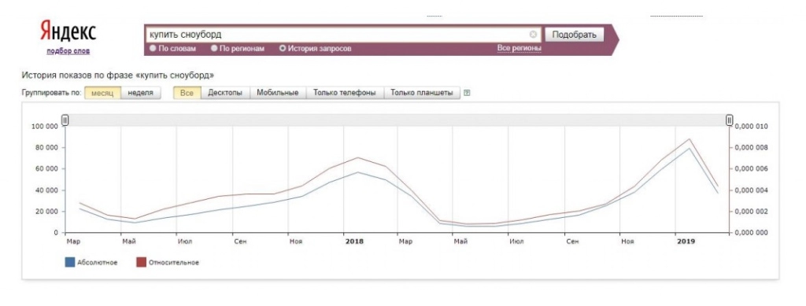The height and width of the screenshot is (306, 806).
Task: Select the Только планшеты tab
Action: pos(422,93)
